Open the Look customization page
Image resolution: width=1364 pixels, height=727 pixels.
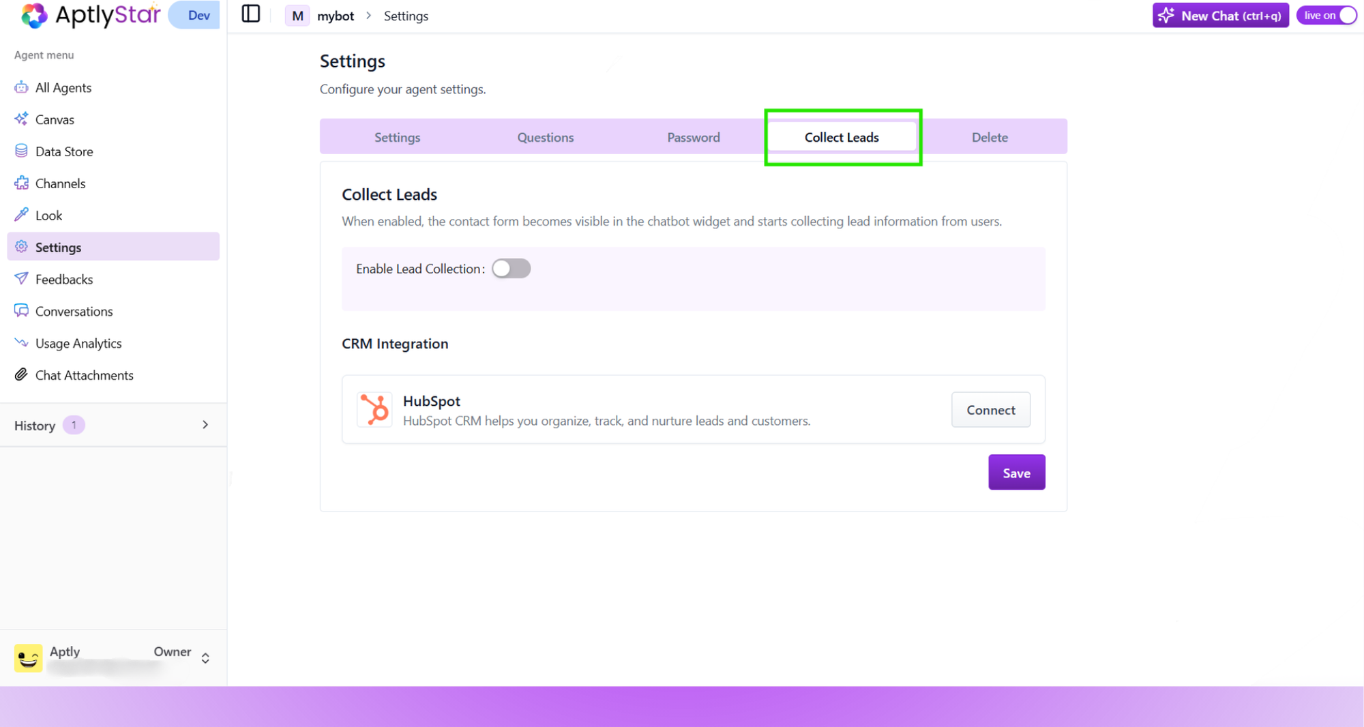[48, 215]
